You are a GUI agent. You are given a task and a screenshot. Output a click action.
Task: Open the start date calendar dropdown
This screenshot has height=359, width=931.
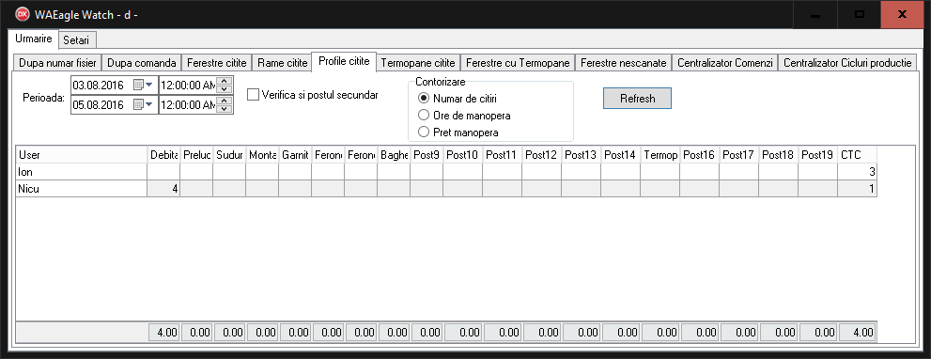(x=143, y=85)
